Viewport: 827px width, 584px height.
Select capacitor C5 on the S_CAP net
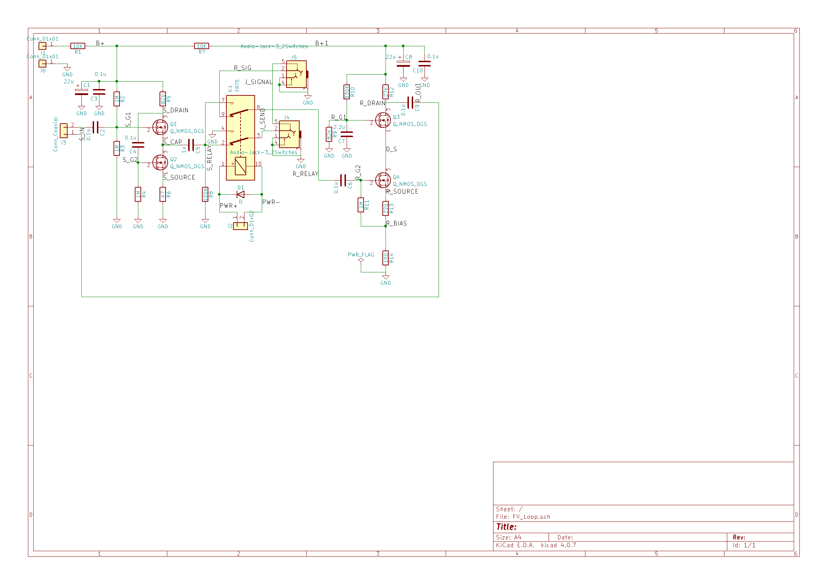point(191,145)
